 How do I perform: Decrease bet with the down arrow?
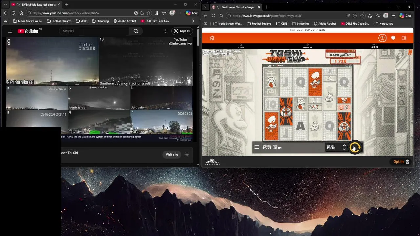tap(344, 149)
